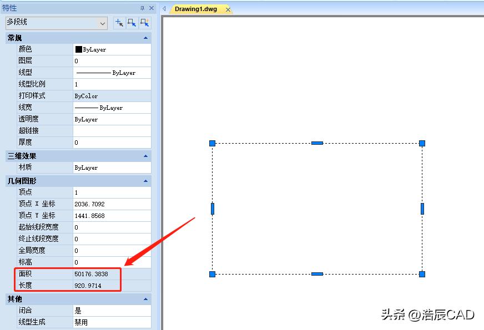
Task: Click the pin icon on the 特性 panel
Action: point(142,8)
